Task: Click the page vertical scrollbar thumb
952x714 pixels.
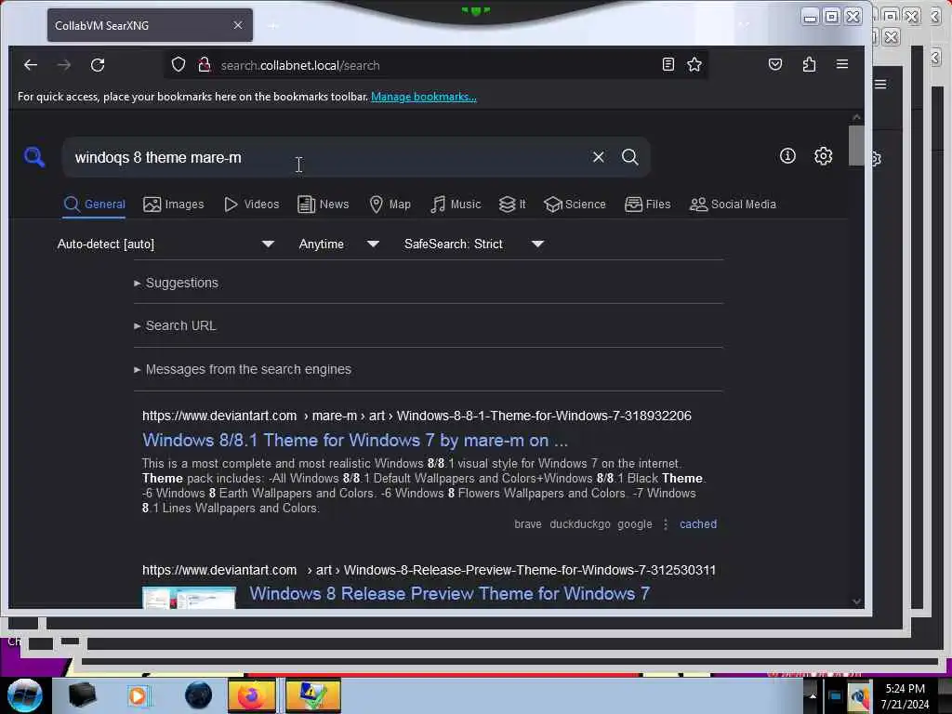Action: coord(856,145)
